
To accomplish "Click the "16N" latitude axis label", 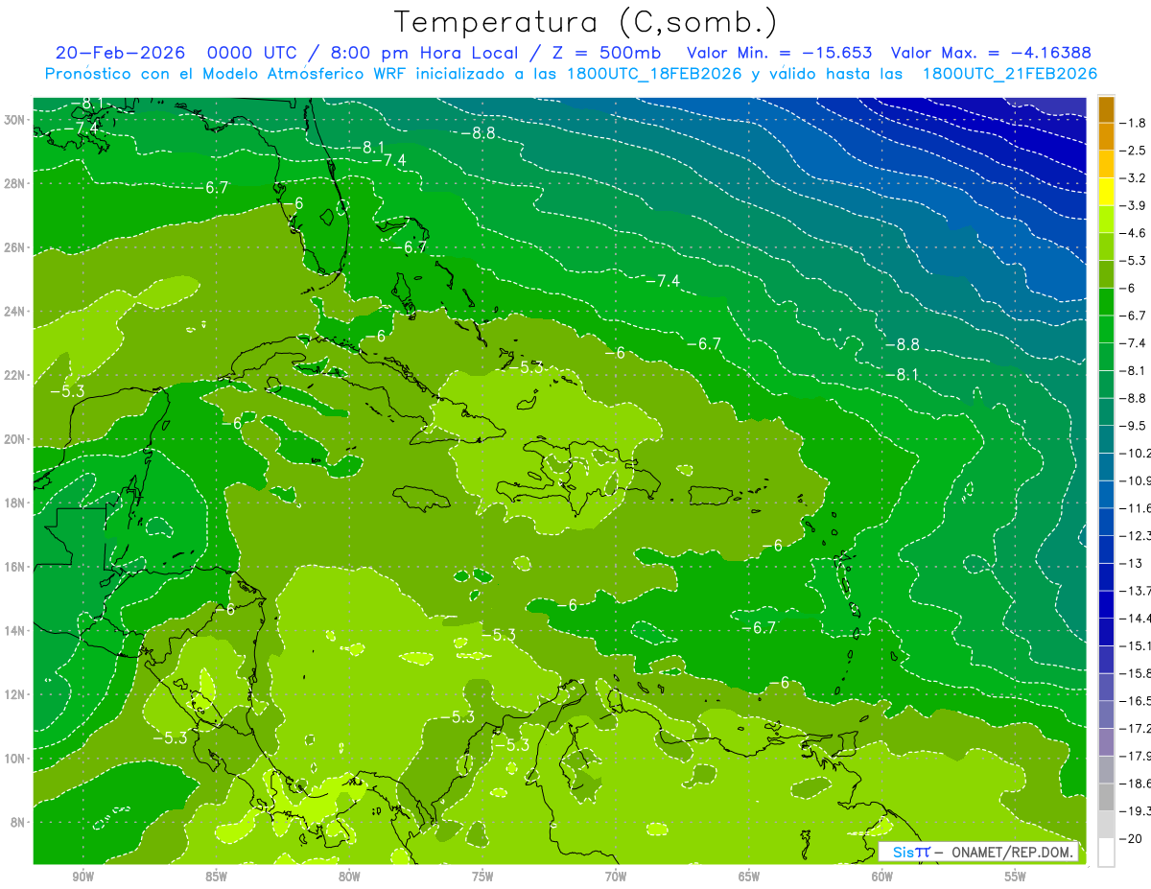I will (15, 567).
